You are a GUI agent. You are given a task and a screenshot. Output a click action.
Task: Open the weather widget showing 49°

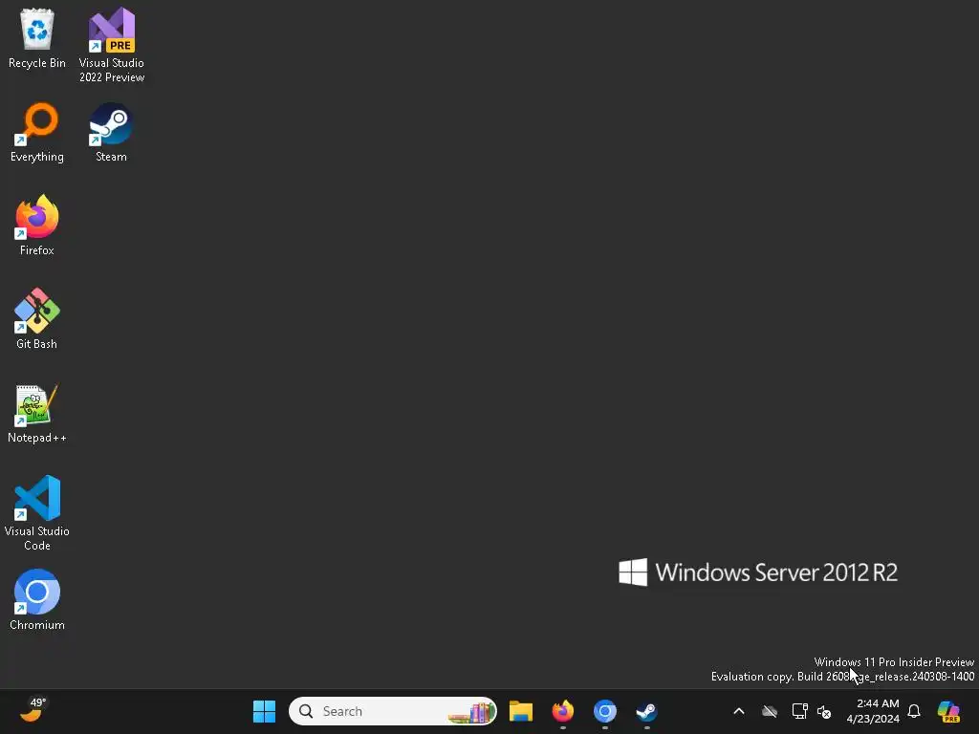tap(33, 710)
